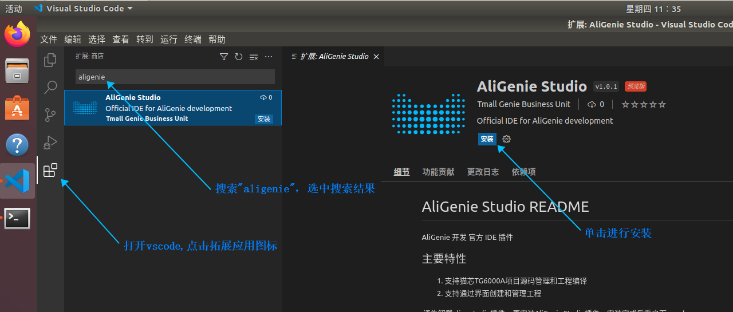This screenshot has height=312, width=733.
Task: Open the extensions panel more actions menu
Action: click(269, 57)
